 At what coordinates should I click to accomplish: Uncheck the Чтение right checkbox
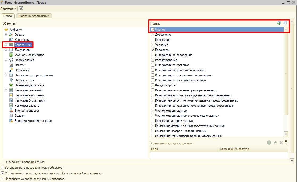click(x=153, y=30)
